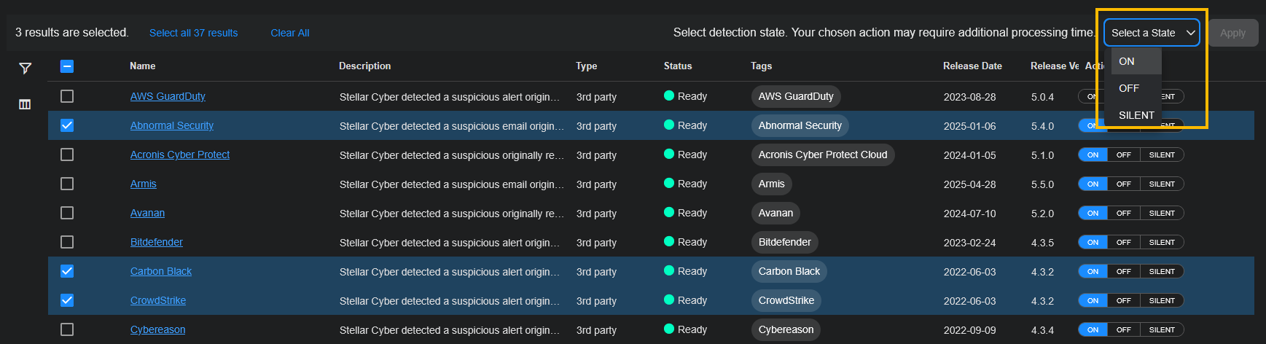Check the AWS GuardDuty row checkbox
This screenshot has width=1266, height=344.
point(67,96)
